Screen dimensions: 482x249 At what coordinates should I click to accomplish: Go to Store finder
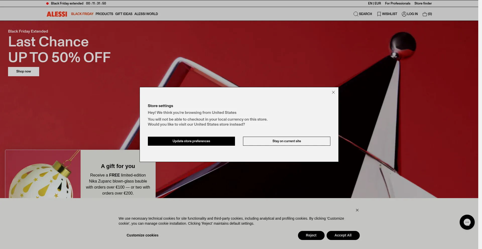click(x=423, y=4)
